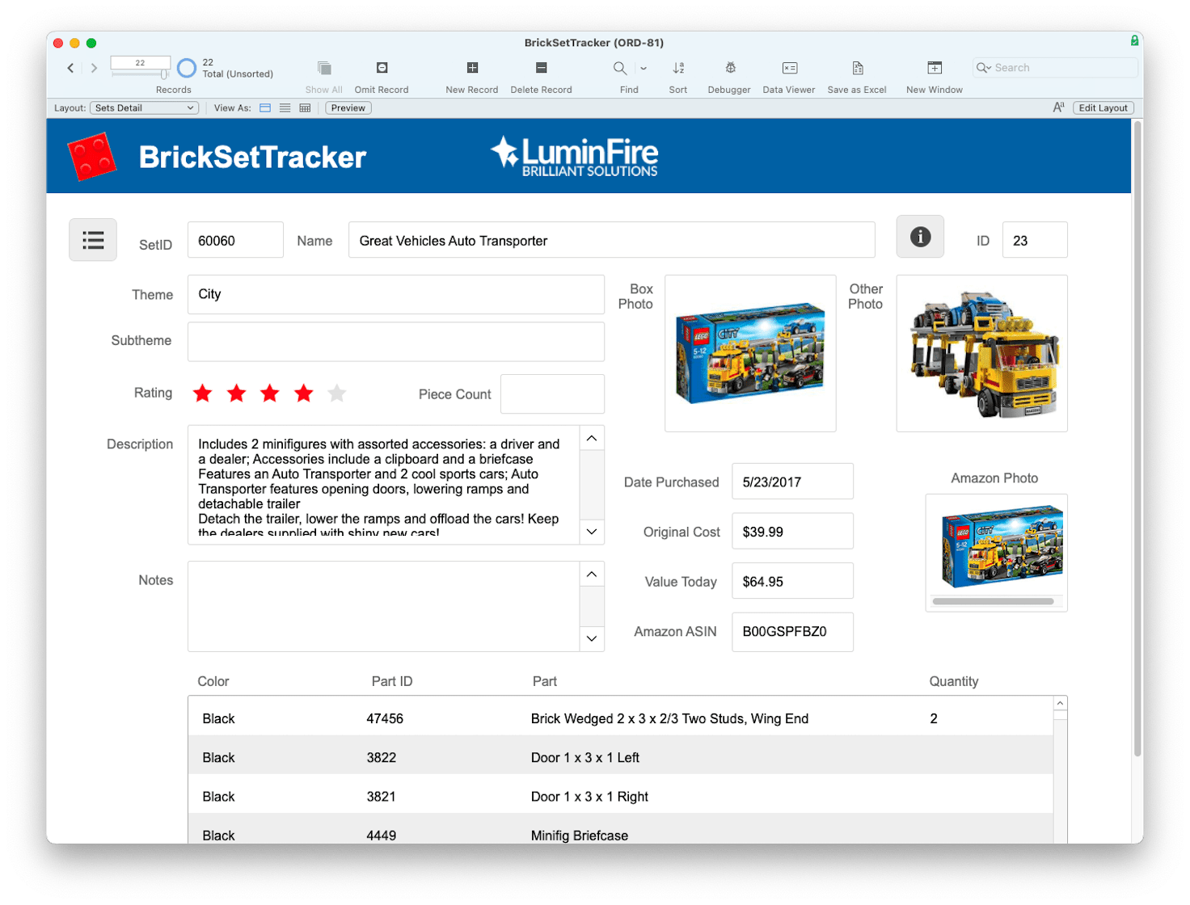Go to the next record with the forward arrow
This screenshot has height=905, width=1190.
point(94,68)
